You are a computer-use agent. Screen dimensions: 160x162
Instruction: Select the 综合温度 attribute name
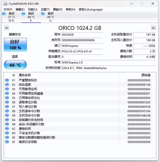[25, 85]
